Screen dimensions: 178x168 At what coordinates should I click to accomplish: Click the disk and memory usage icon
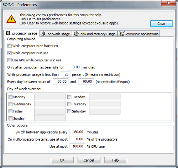click(76, 34)
